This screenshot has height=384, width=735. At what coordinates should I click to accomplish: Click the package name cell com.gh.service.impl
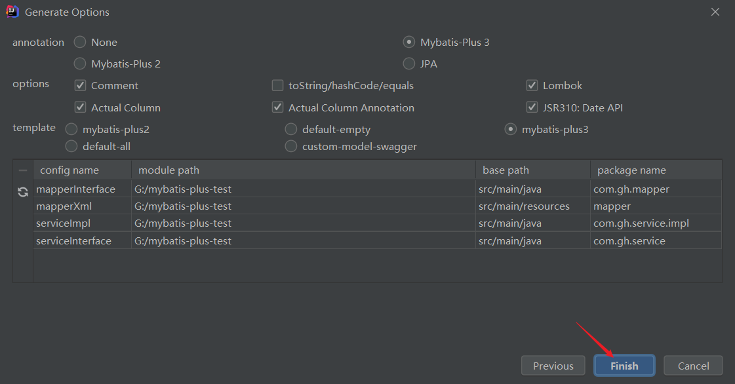coord(641,223)
